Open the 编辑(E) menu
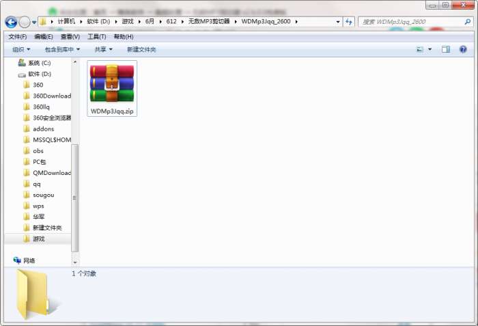 pos(44,37)
